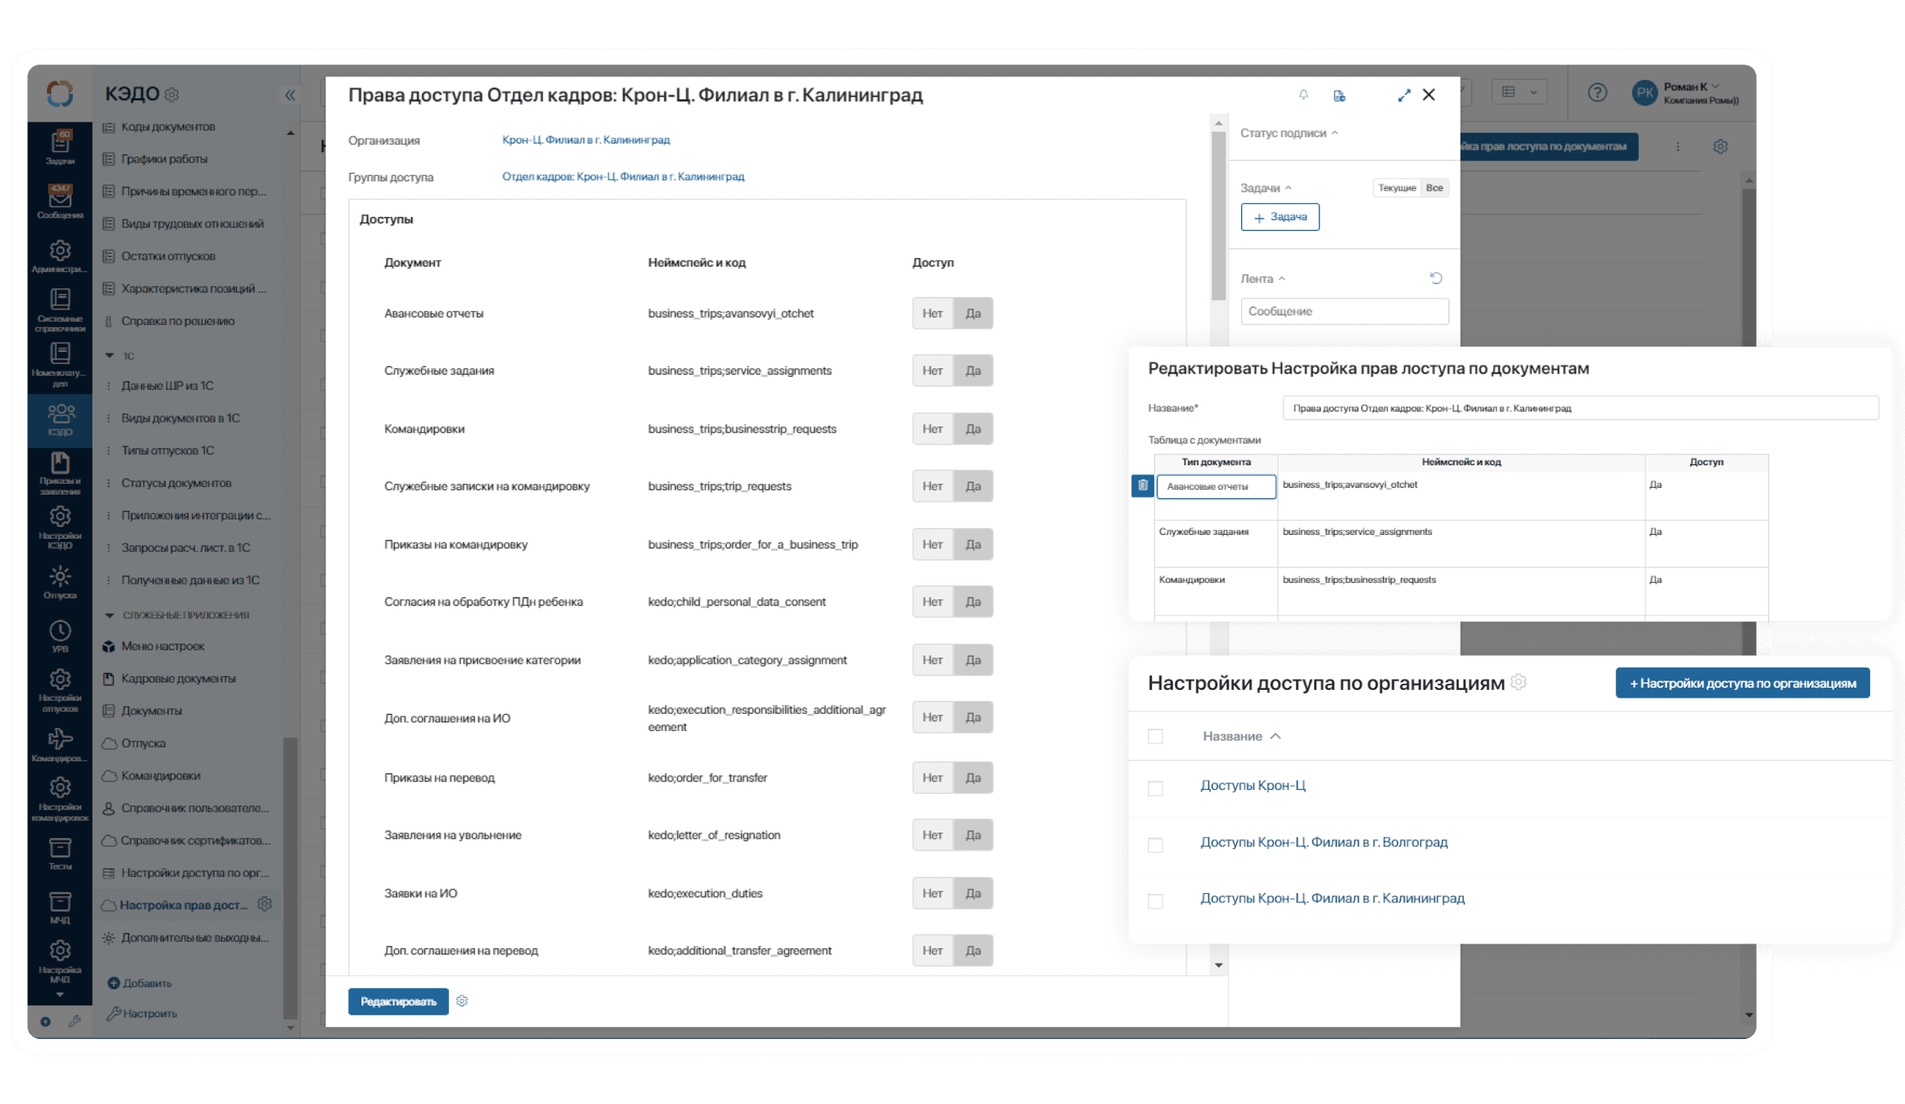Click the refresh icon next to Лента
The width and height of the screenshot is (1905, 1104).
tap(1436, 278)
